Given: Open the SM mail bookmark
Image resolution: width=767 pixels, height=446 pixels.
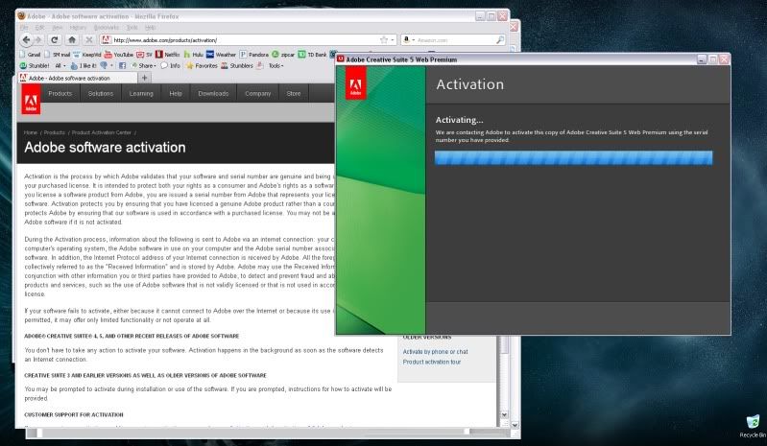Looking at the screenshot, I should pyautogui.click(x=58, y=55).
